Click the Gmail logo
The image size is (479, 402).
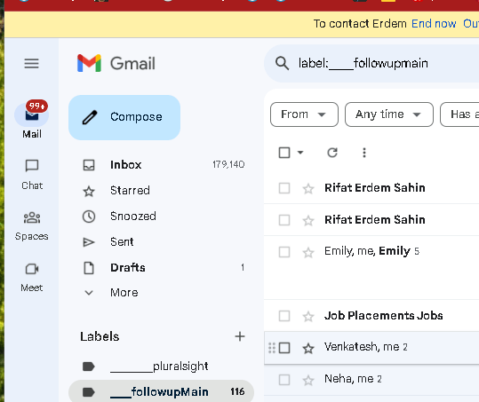[x=116, y=63]
